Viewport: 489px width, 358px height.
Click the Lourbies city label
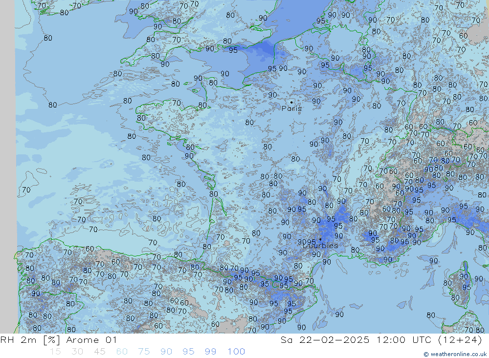pos(321,246)
